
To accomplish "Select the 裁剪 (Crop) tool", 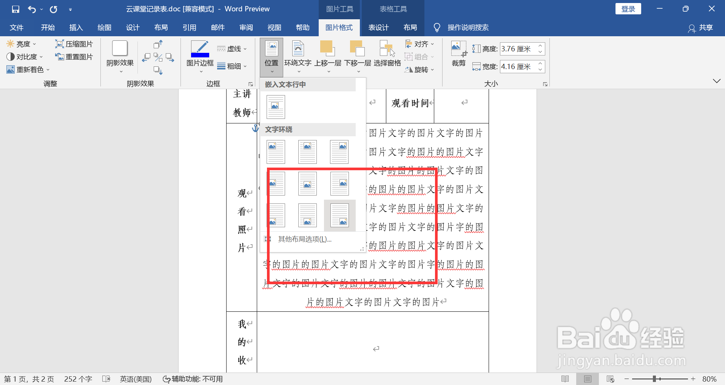I will (458, 55).
